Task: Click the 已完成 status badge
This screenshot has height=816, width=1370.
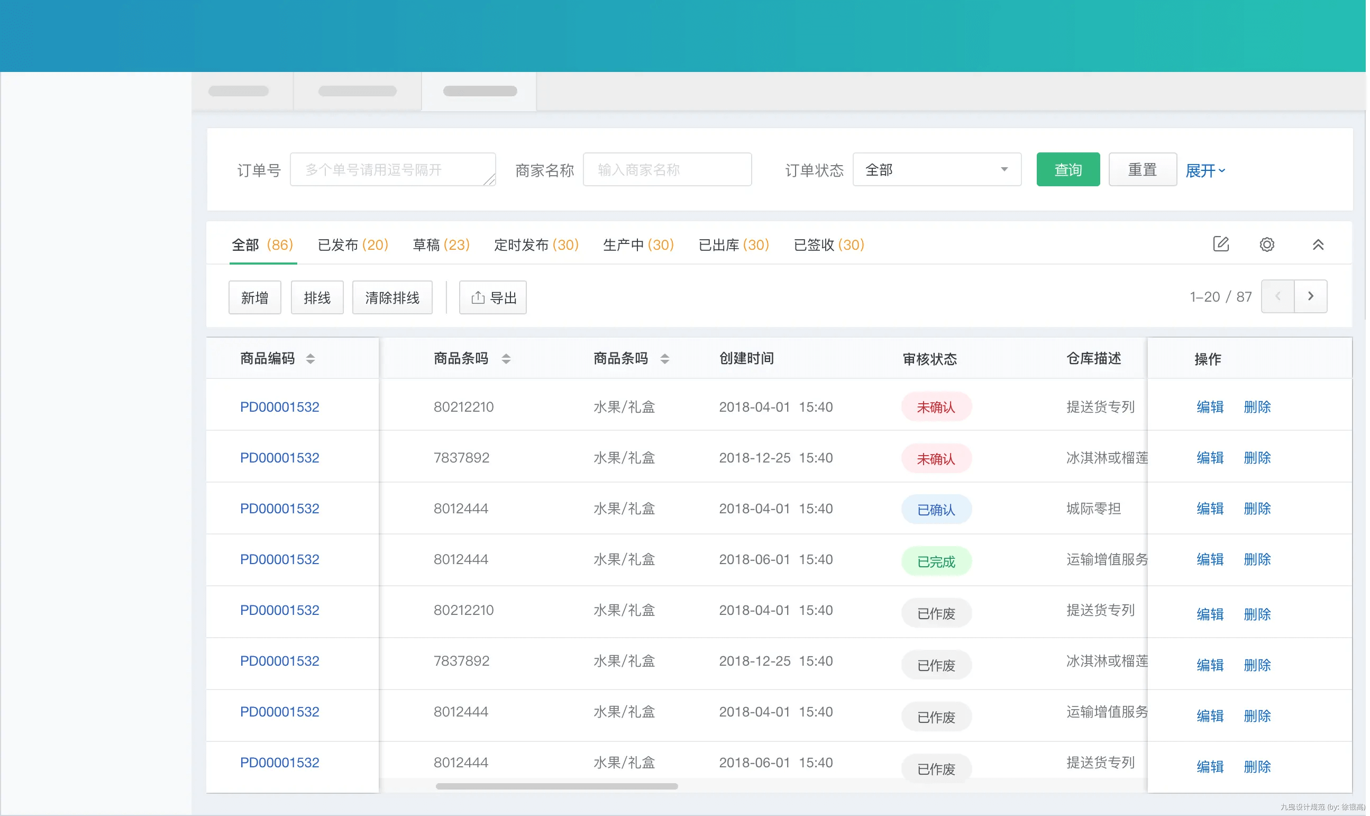Action: pos(936,561)
